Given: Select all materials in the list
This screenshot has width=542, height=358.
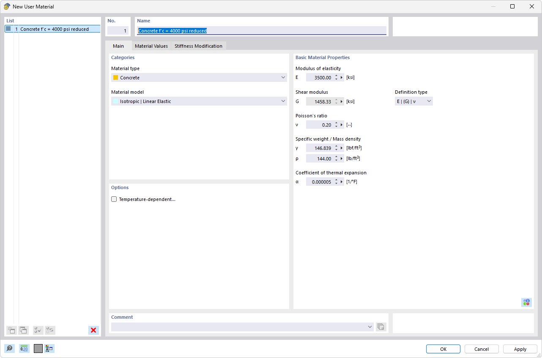Looking at the screenshot, I should pyautogui.click(x=38, y=330).
